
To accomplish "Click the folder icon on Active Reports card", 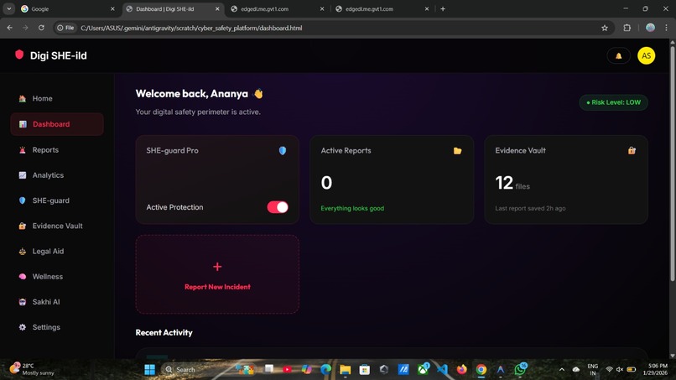I will [457, 150].
